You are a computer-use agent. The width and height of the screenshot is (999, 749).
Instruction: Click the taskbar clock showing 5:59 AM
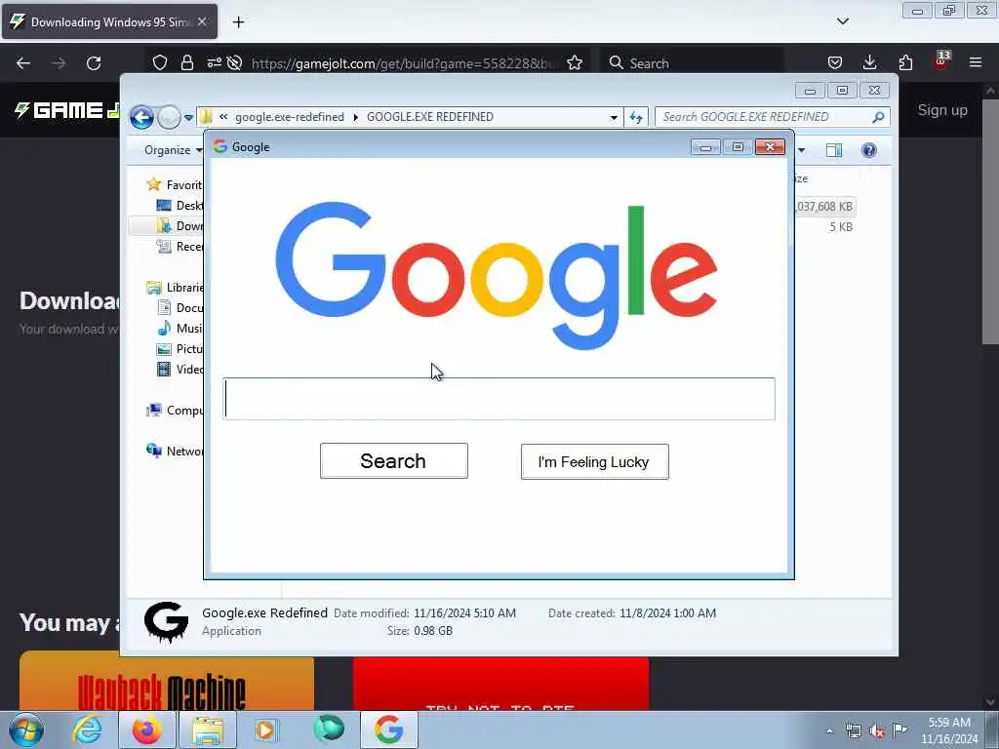949,730
